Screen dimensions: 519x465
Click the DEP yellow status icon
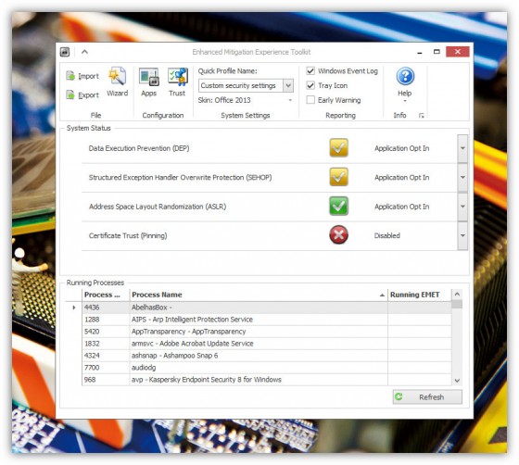tap(338, 148)
